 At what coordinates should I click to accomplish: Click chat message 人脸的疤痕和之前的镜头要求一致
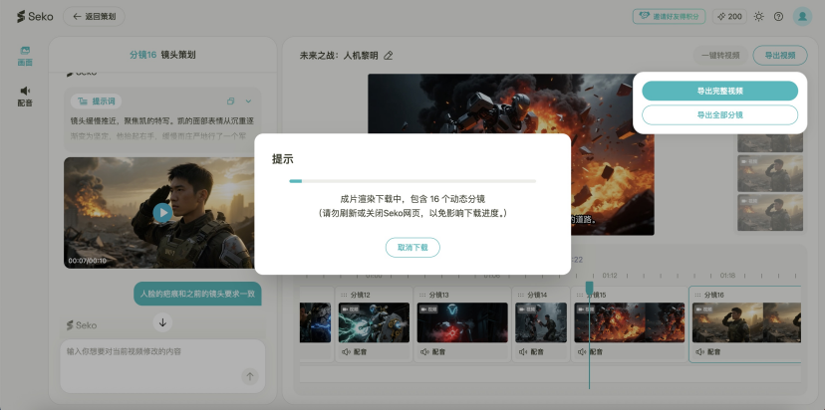(197, 294)
